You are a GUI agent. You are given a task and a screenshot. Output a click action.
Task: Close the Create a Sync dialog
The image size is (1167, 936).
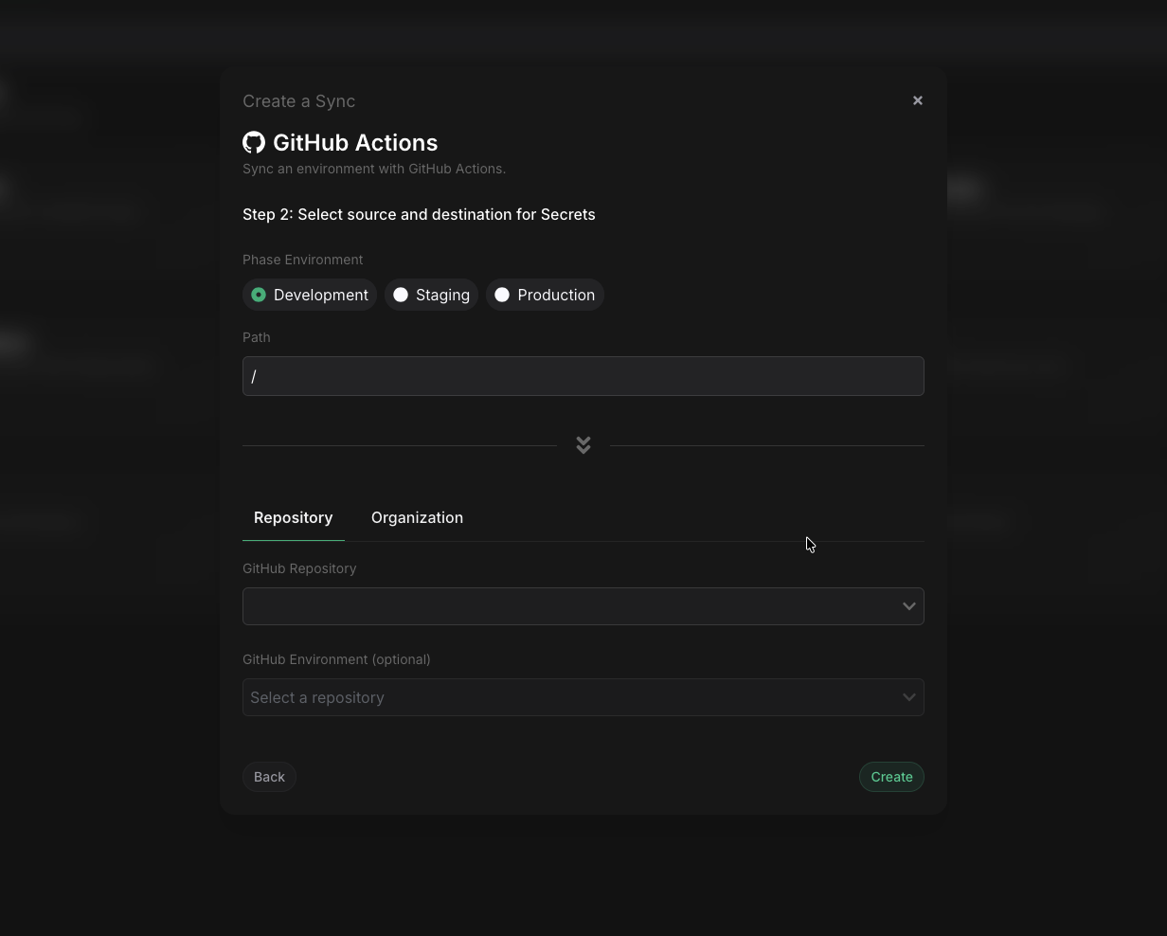[x=917, y=100]
